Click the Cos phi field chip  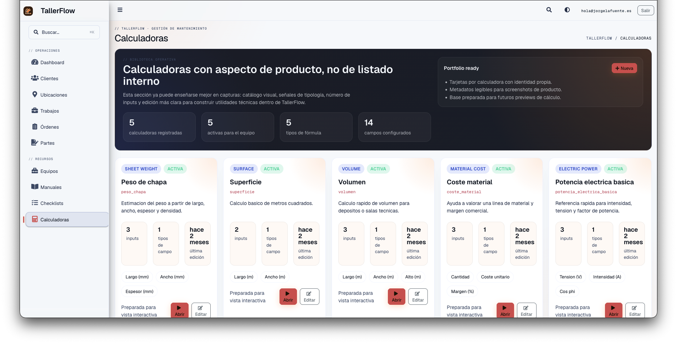tap(567, 292)
